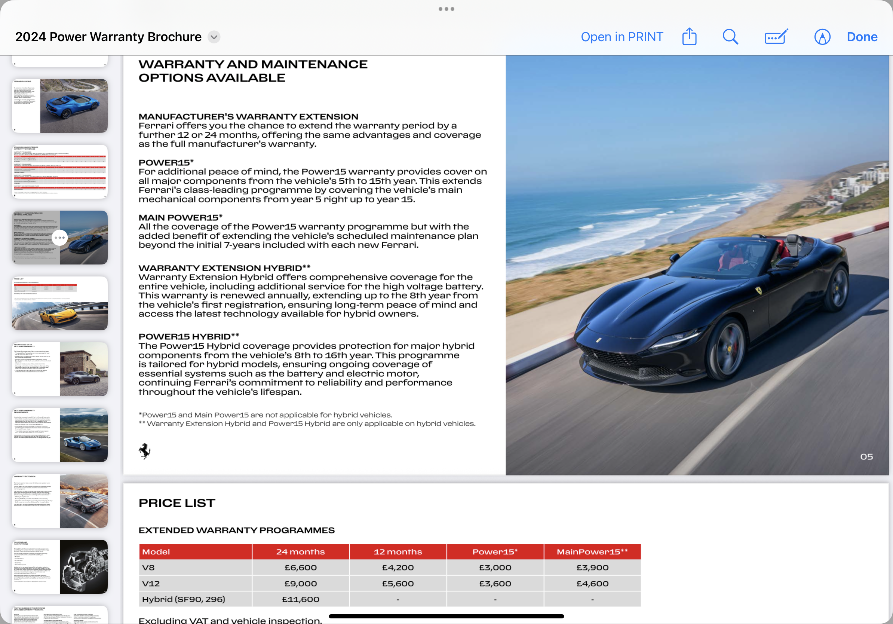Expand the document title dropdown chevron
Viewport: 893px width, 624px height.
coord(214,37)
